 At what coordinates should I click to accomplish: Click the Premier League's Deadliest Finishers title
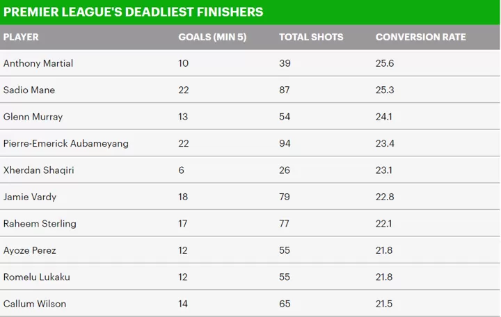[133, 12]
